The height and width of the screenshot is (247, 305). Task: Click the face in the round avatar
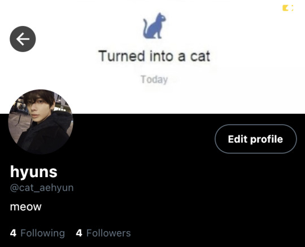[38, 110]
